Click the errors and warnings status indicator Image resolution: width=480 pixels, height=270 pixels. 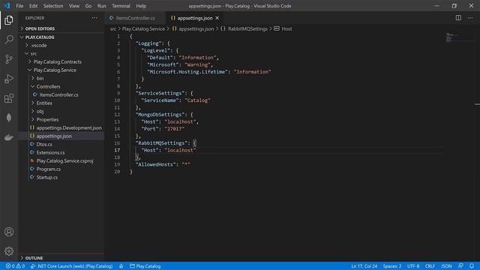[15, 266]
